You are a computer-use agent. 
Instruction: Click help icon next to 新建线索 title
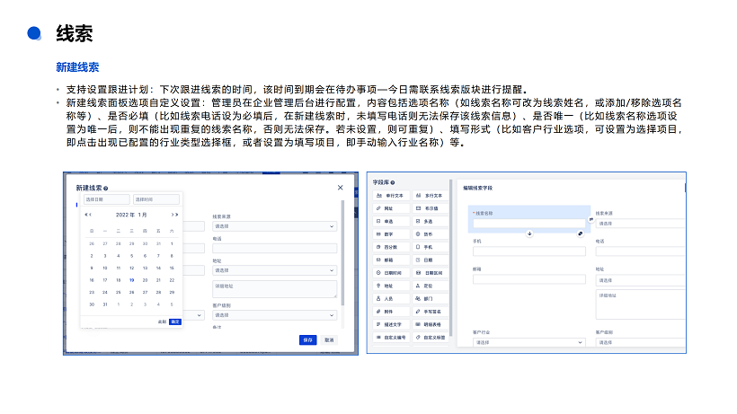tap(106, 189)
